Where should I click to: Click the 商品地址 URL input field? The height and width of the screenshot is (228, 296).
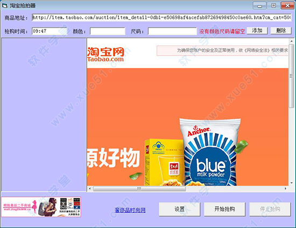click(161, 18)
